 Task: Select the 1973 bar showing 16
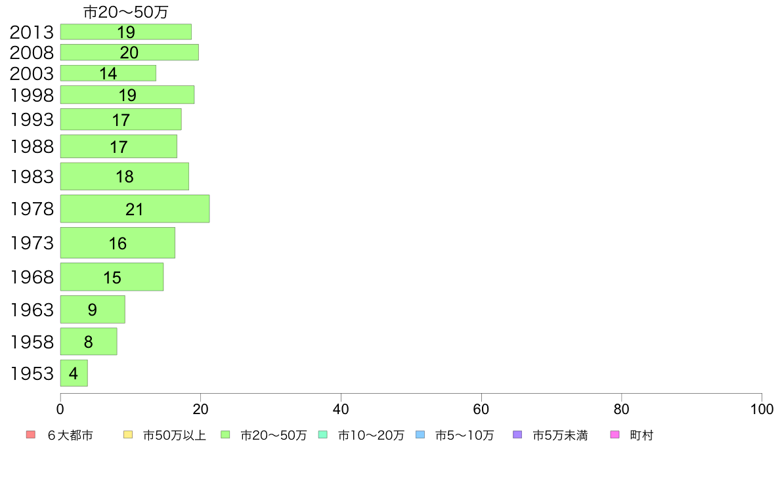118,243
